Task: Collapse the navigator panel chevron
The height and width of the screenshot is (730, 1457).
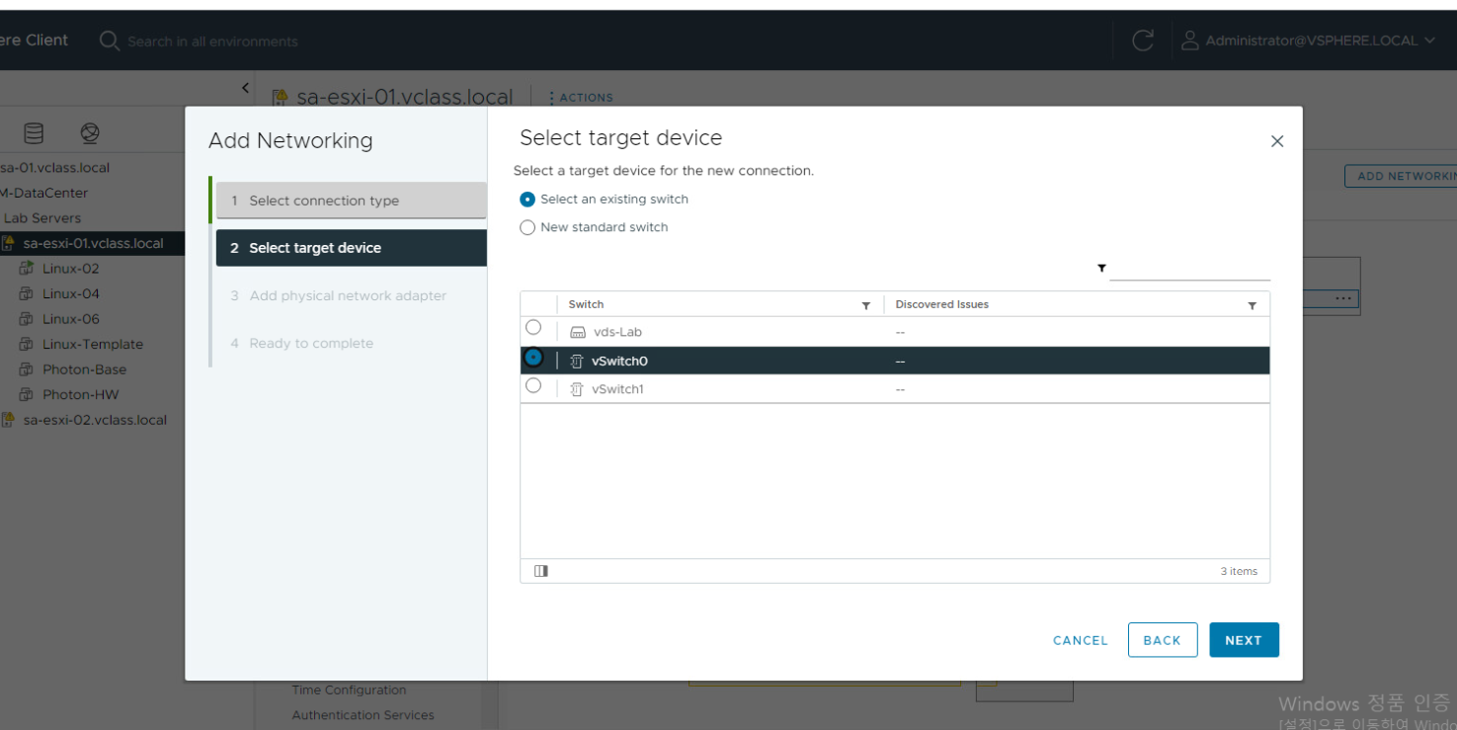Action: tap(246, 88)
